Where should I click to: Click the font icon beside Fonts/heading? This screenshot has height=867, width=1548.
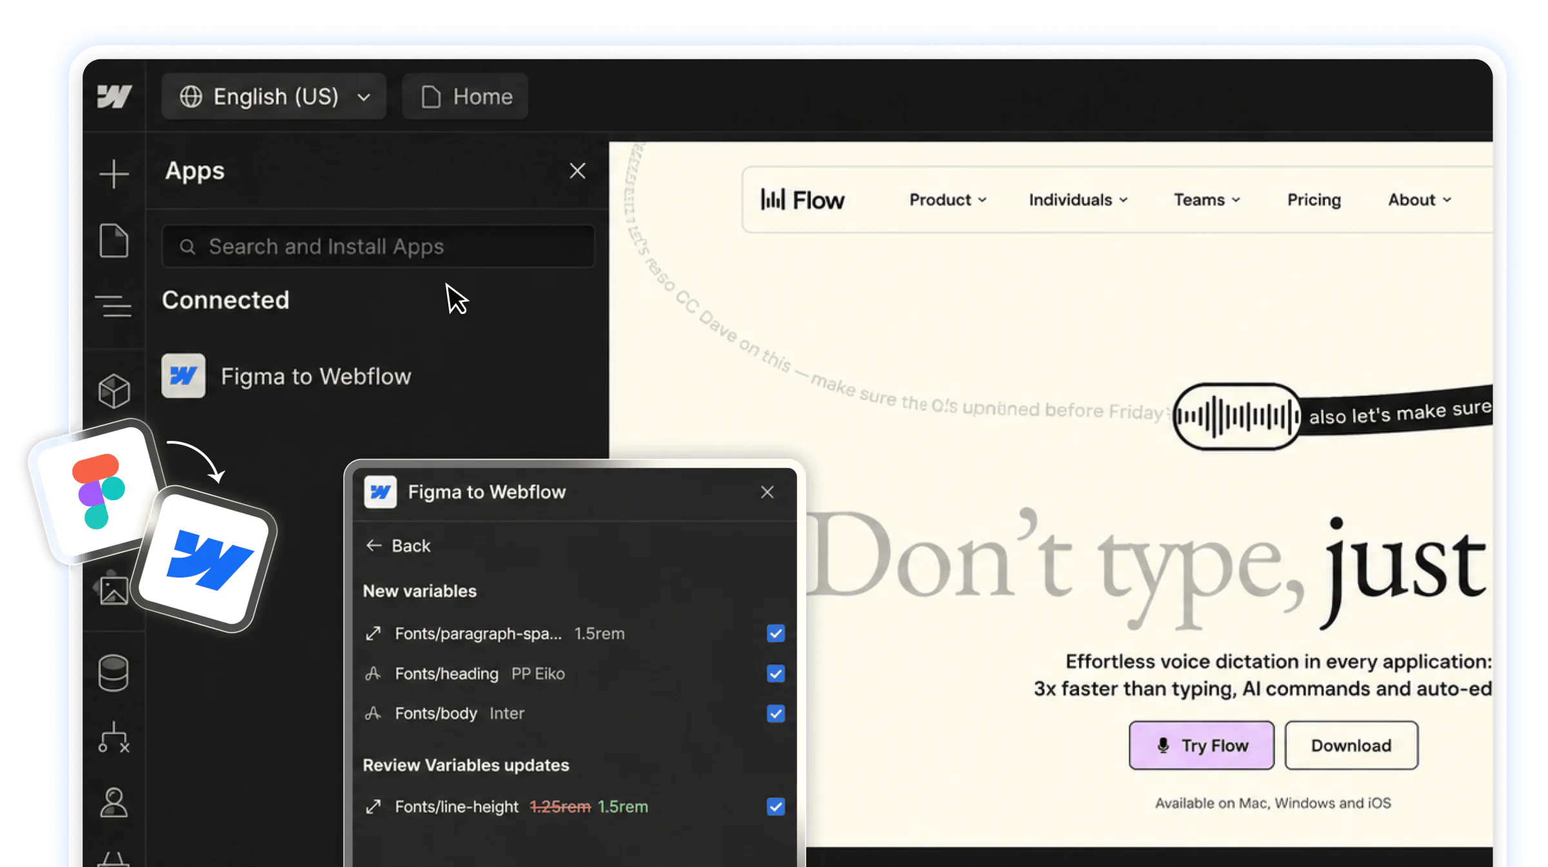[x=373, y=674]
